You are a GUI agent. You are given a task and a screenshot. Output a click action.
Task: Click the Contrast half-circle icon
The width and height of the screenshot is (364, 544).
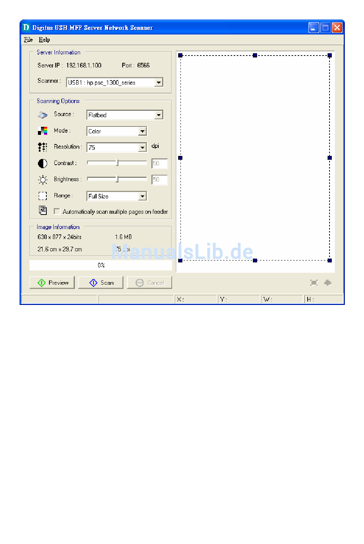[43, 164]
